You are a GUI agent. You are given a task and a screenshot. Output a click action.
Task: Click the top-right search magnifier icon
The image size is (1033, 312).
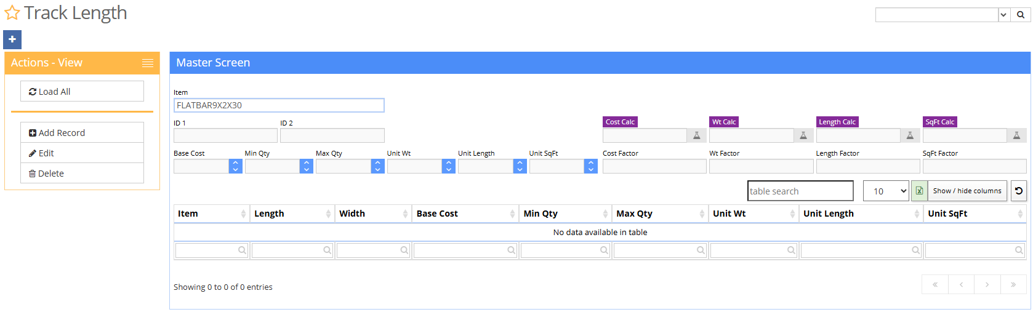click(1021, 15)
